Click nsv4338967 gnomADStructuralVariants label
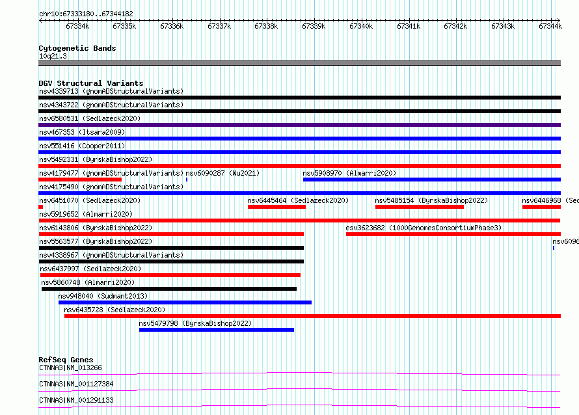Image resolution: width=579 pixels, height=415 pixels. (x=111, y=255)
